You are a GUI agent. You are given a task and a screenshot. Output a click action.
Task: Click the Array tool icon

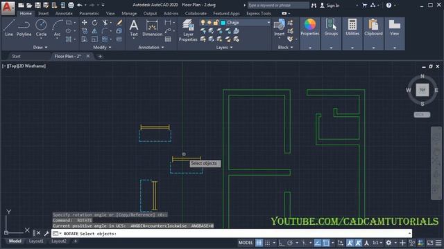pyautogui.click(x=105, y=39)
